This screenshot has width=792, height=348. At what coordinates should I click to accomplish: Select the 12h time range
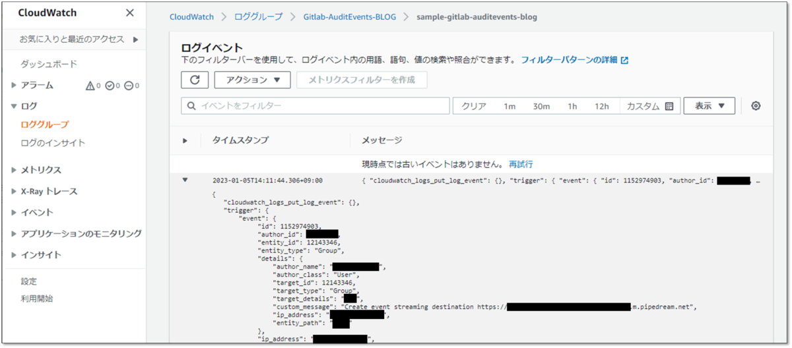tap(601, 106)
